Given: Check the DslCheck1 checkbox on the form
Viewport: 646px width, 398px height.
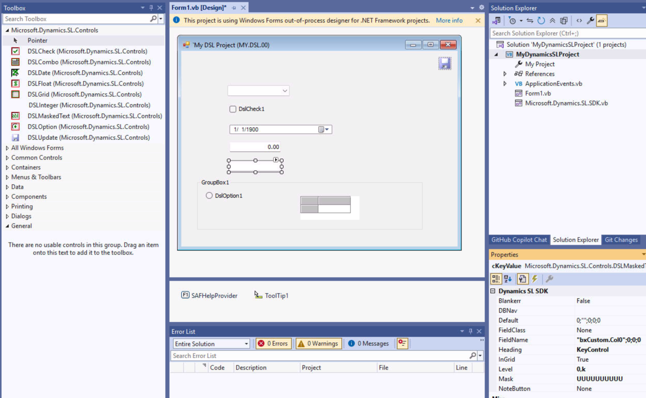Looking at the screenshot, I should 232,109.
